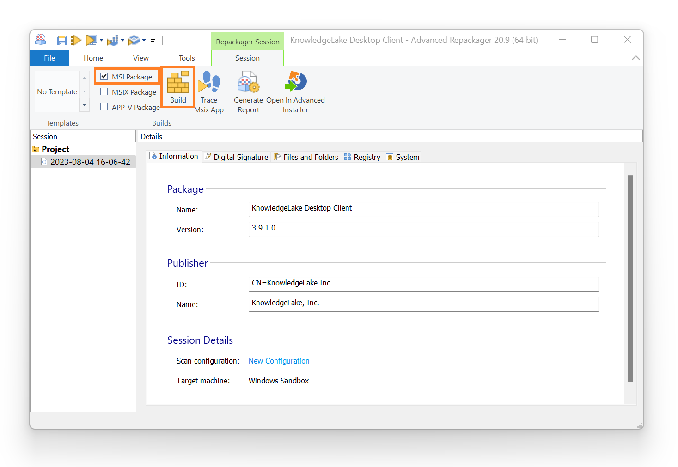The height and width of the screenshot is (467, 678).
Task: Maximize the Advanced Repackager window
Action: (x=595, y=40)
